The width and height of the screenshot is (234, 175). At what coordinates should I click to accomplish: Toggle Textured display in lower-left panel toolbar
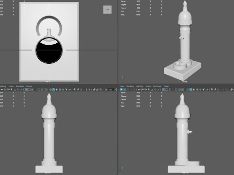tap(63, 89)
